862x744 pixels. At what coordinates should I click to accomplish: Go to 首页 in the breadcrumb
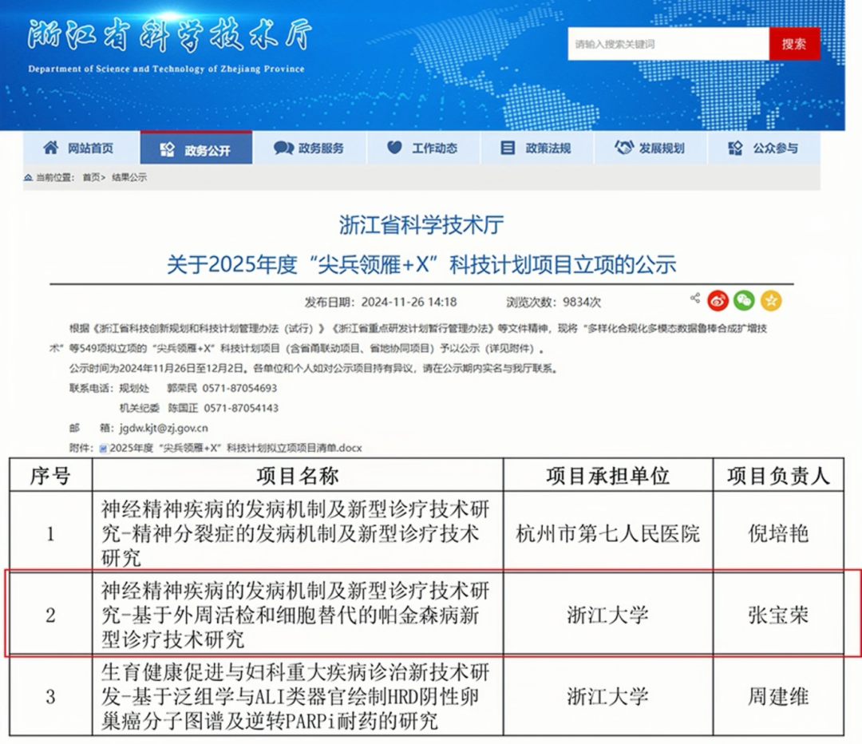pyautogui.click(x=91, y=177)
